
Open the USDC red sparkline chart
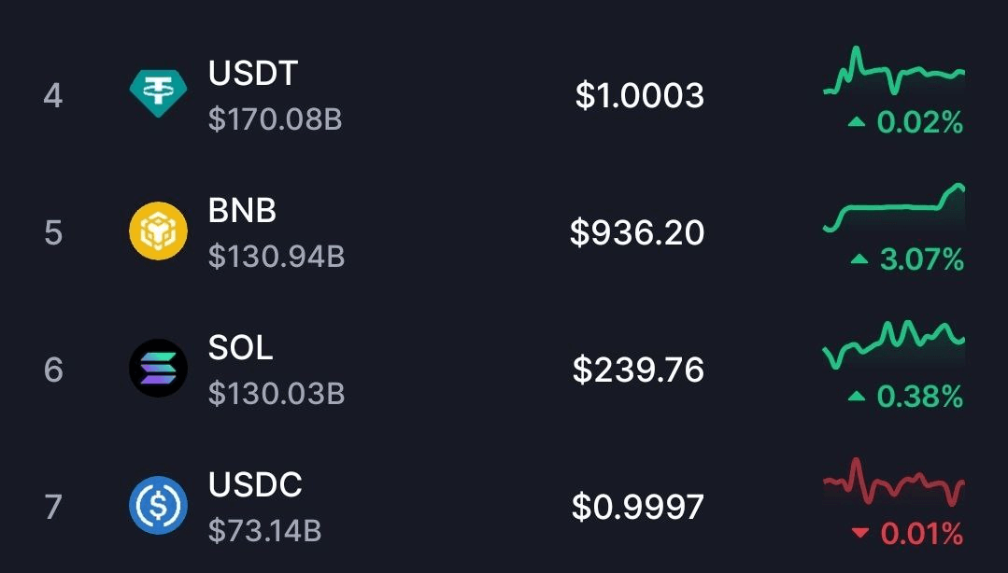click(x=894, y=482)
